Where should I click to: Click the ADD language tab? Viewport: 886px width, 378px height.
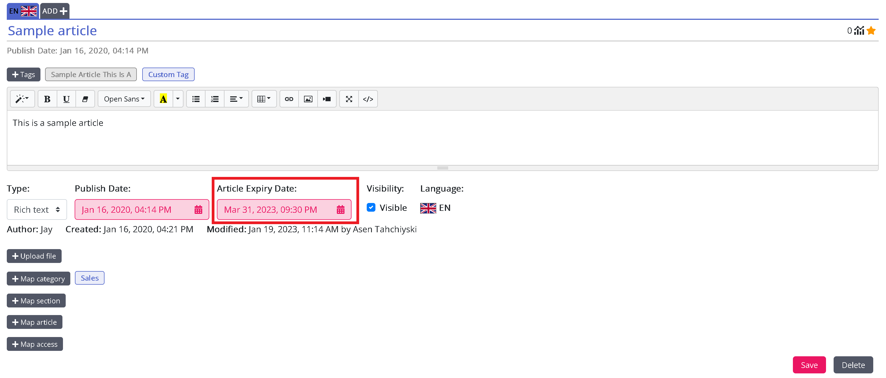(55, 11)
